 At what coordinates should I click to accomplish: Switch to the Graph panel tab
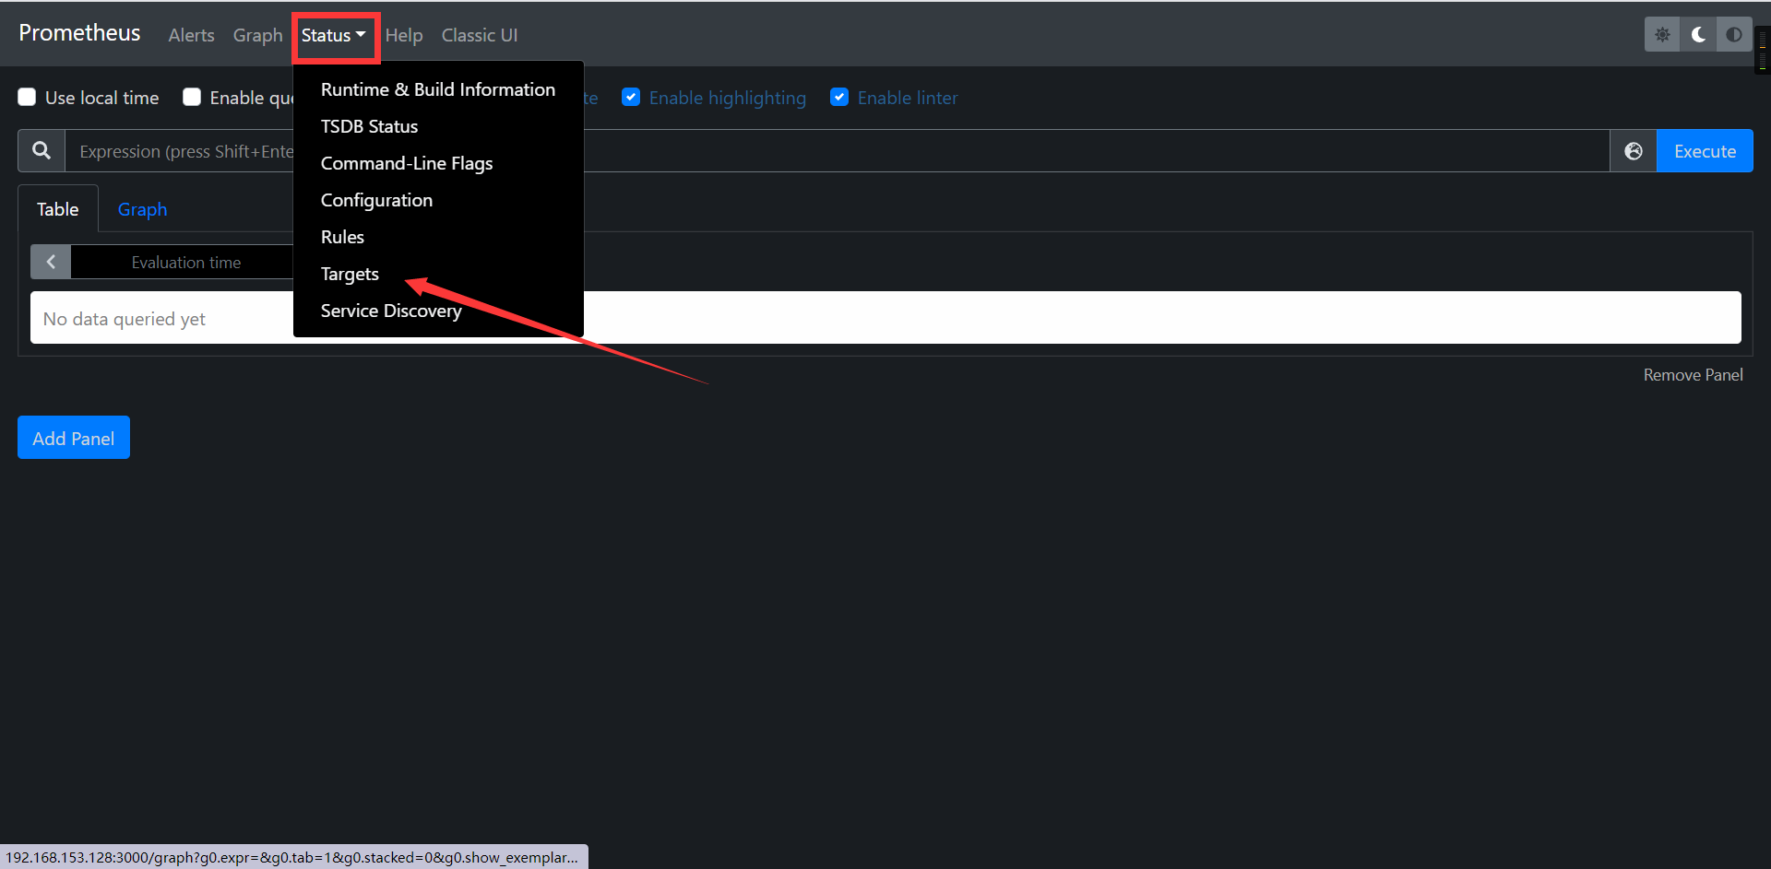coord(142,209)
